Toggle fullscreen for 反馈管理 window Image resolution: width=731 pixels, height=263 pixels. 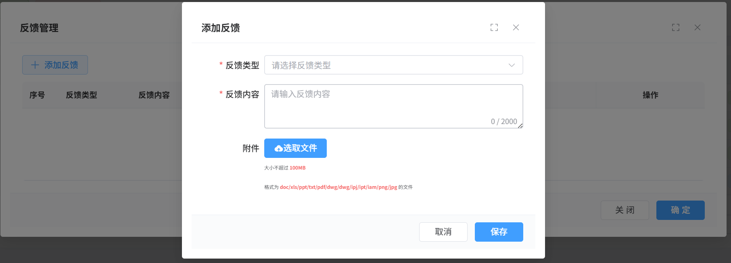coord(676,27)
